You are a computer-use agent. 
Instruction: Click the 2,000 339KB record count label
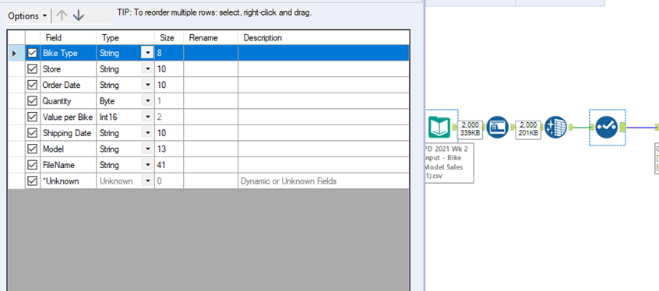click(470, 129)
